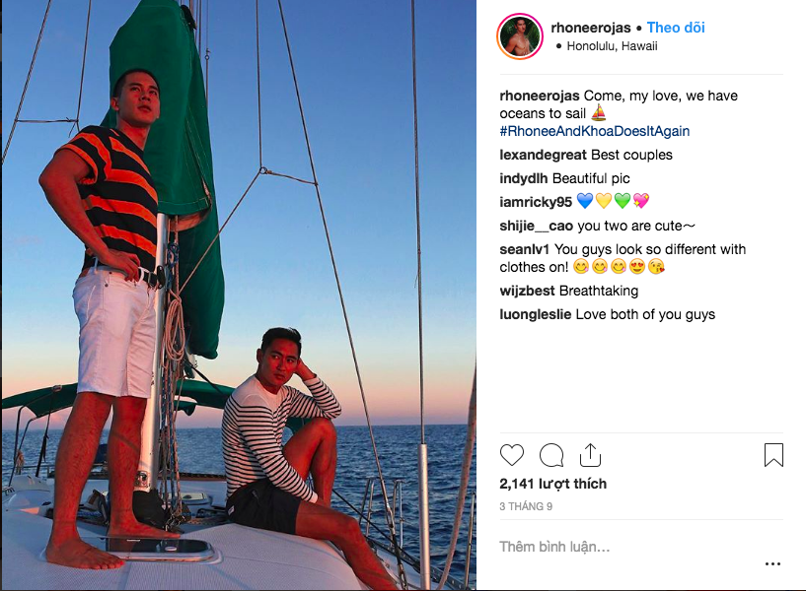This screenshot has width=806, height=591.
Task: Open wijzbest's profile from comments
Action: (x=528, y=291)
